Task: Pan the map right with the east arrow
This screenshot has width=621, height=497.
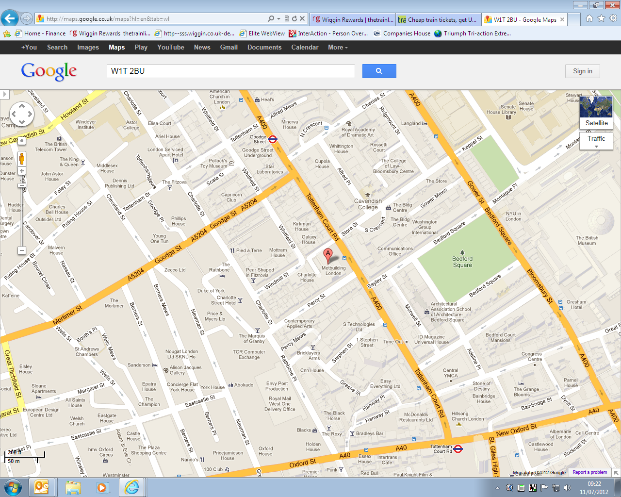Action: point(30,115)
